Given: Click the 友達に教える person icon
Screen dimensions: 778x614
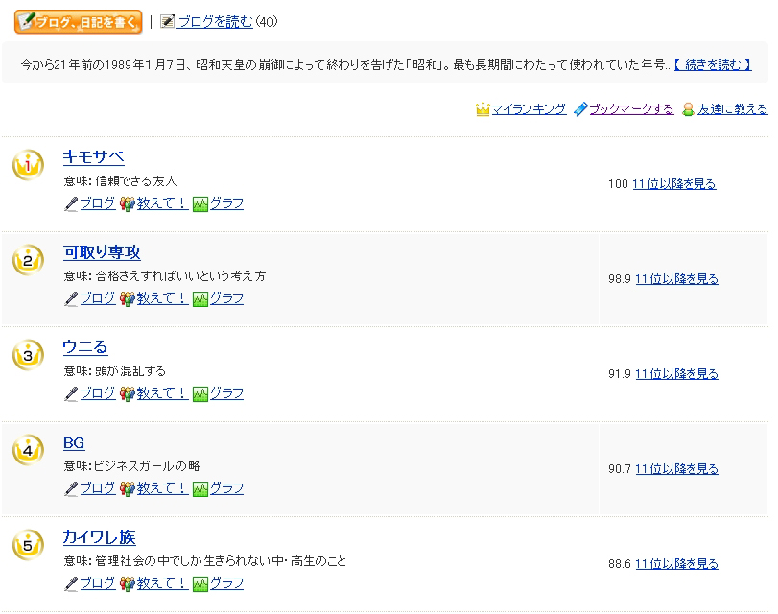Looking at the screenshot, I should coord(688,109).
